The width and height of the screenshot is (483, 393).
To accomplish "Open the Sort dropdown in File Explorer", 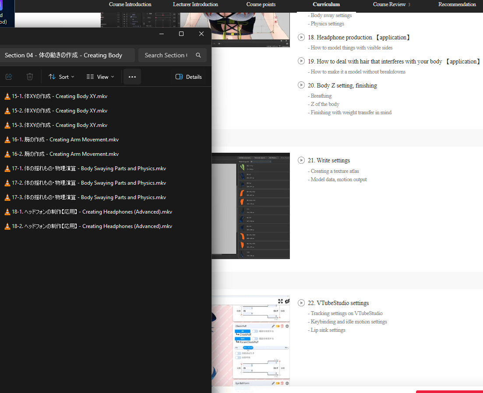I will pyautogui.click(x=61, y=77).
